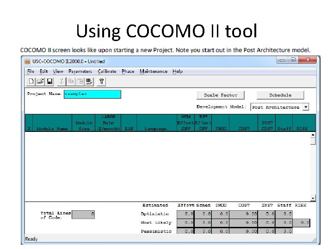
Task: Click the scroll down arrow of module list
Action: pyautogui.click(x=313, y=198)
